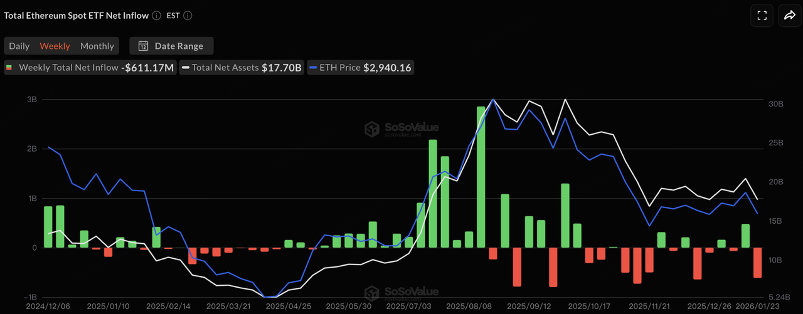Viewport: 803px width, 314px height.
Task: Toggle the ETH Price line visibility
Action: 360,68
